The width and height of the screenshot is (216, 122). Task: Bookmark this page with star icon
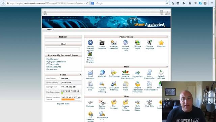172,3
